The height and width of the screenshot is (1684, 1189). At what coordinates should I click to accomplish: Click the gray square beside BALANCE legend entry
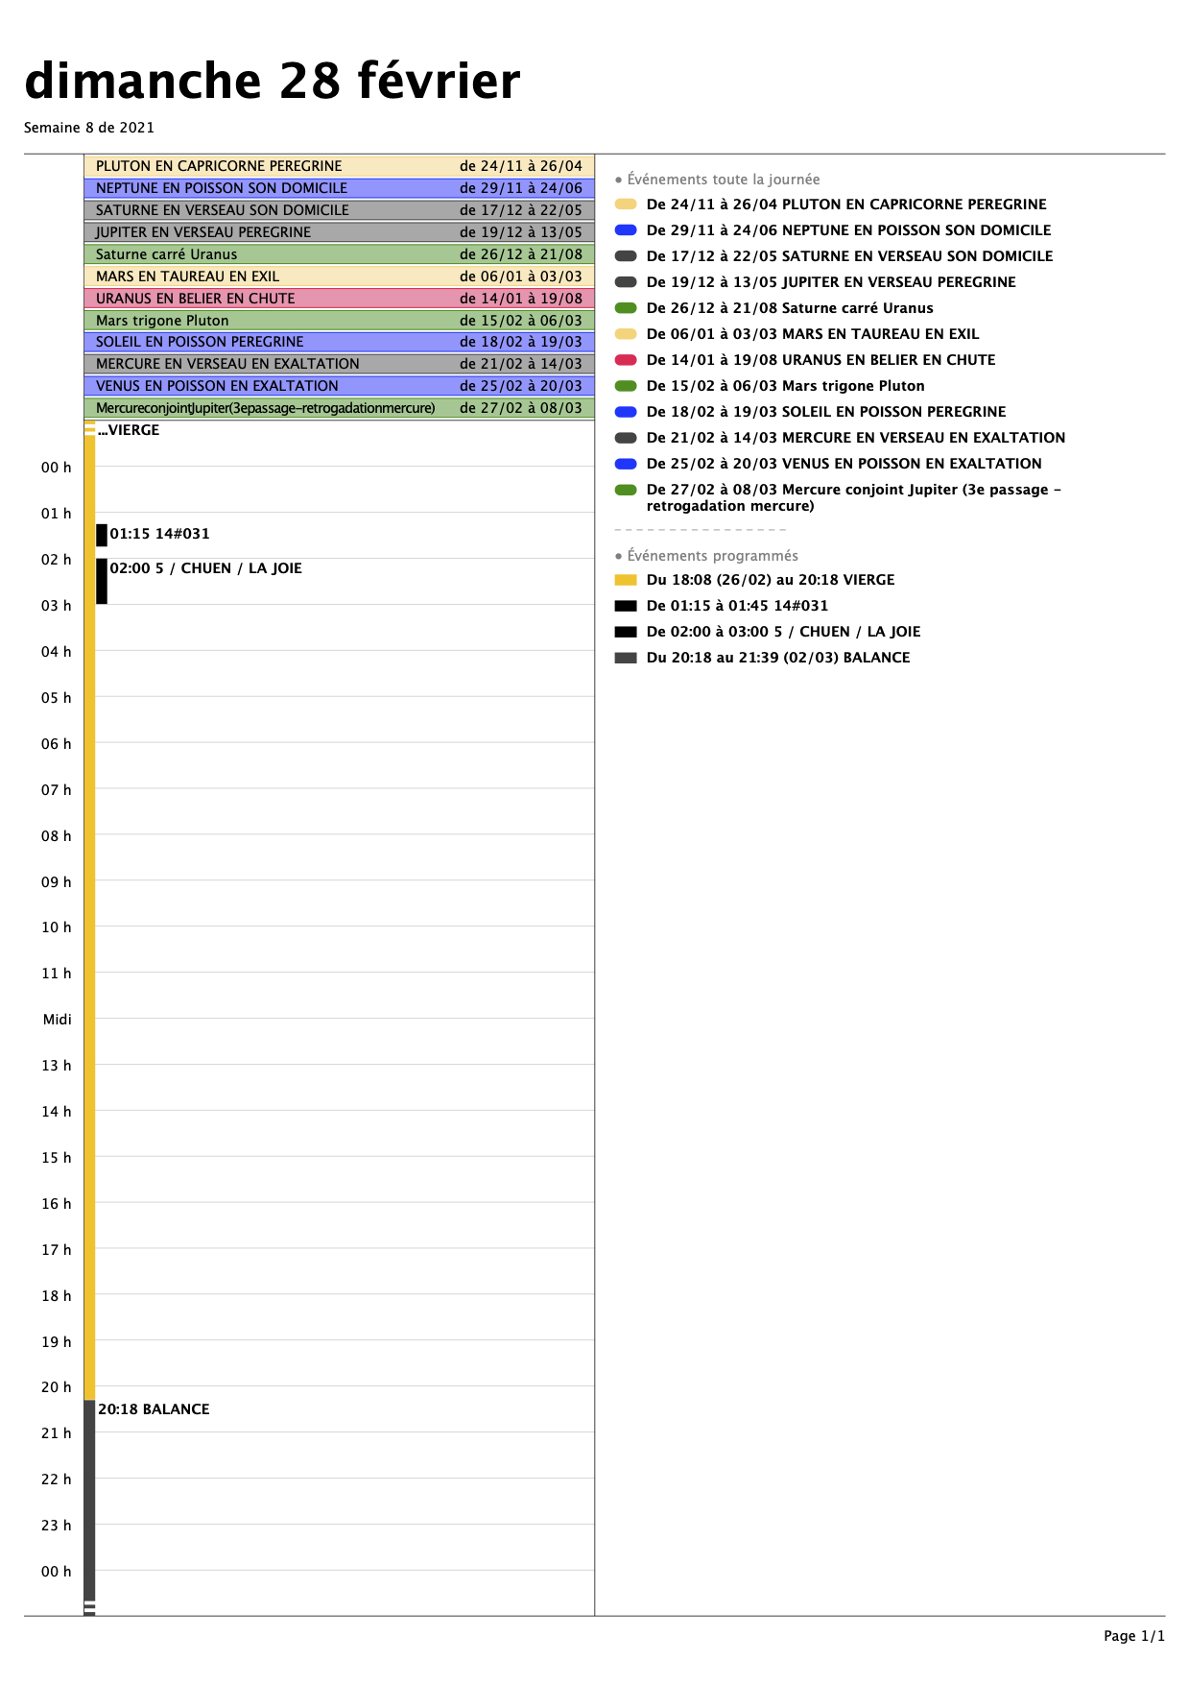(626, 658)
